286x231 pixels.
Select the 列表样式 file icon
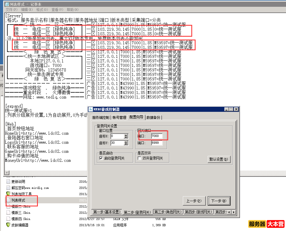pyautogui.click(x=8, y=200)
